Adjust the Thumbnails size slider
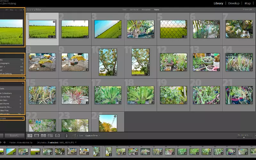 pos(244,138)
